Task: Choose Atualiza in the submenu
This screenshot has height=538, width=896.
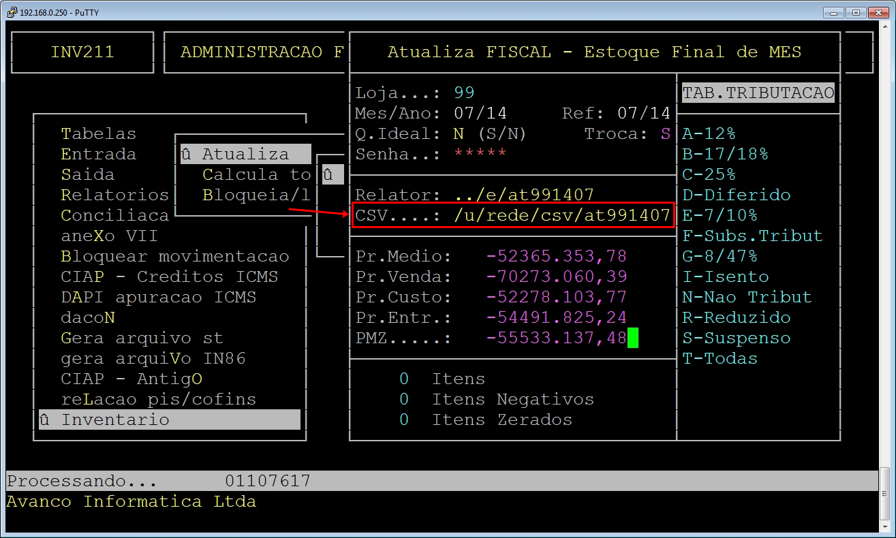Action: tap(245, 154)
